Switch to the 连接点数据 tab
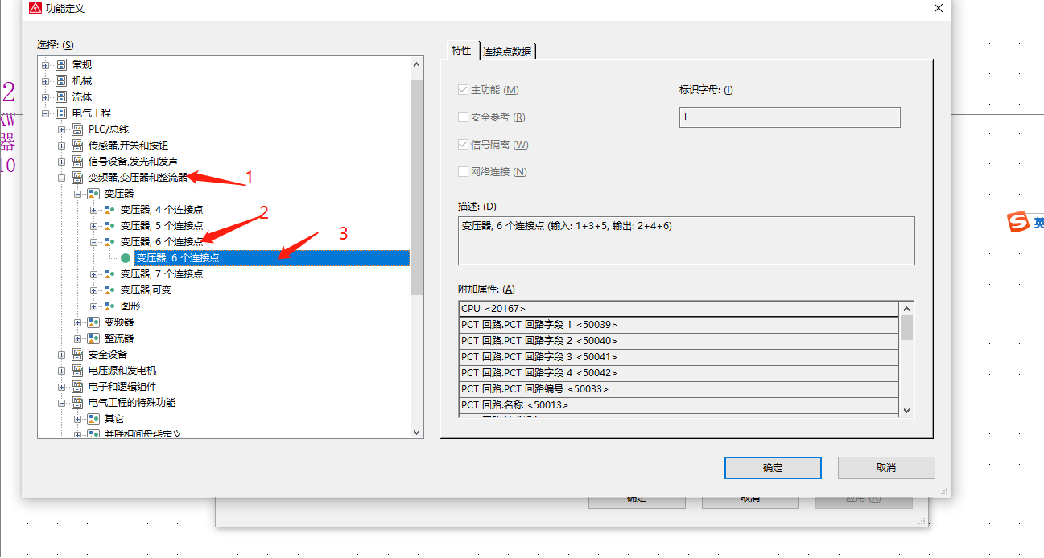 coord(506,51)
